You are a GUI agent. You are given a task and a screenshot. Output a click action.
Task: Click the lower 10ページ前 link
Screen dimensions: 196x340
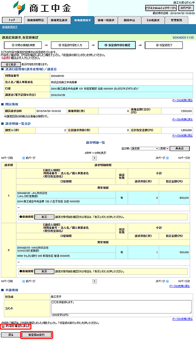click(7, 281)
